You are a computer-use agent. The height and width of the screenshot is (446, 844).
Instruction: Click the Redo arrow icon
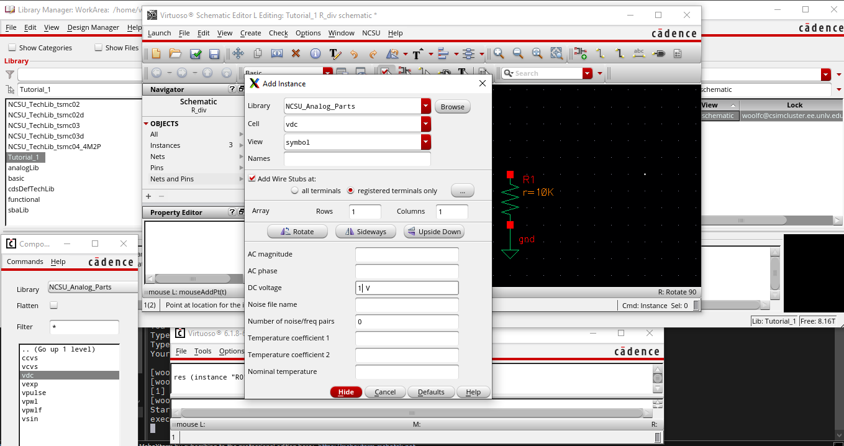[373, 54]
